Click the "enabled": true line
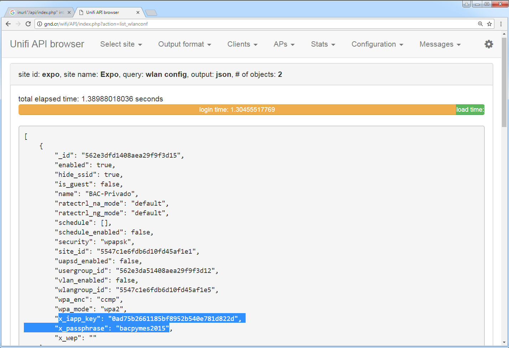The height and width of the screenshot is (348, 509). (85, 165)
